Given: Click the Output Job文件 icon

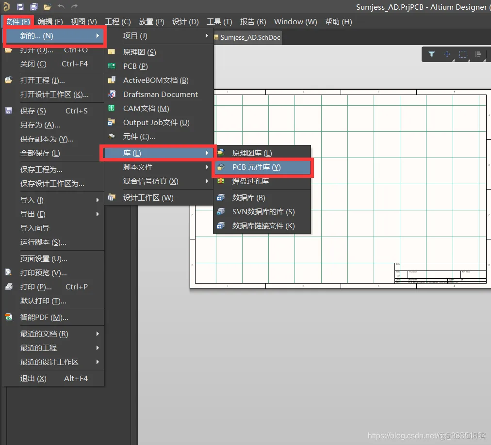Looking at the screenshot, I should coord(112,122).
